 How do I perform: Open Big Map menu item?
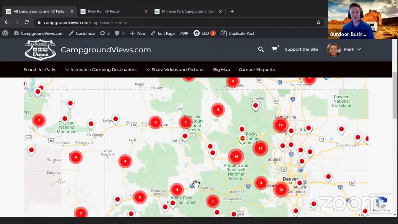coord(221,69)
